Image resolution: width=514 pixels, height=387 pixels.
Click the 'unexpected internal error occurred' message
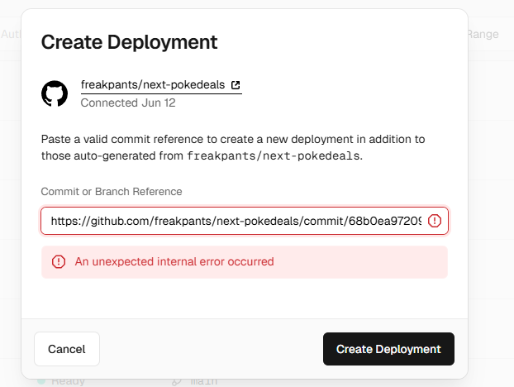click(x=174, y=261)
